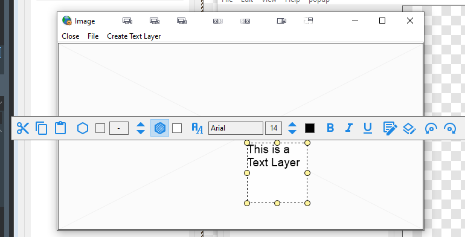Click the top-right yellow resize handle
The image size is (465, 237).
(x=307, y=143)
